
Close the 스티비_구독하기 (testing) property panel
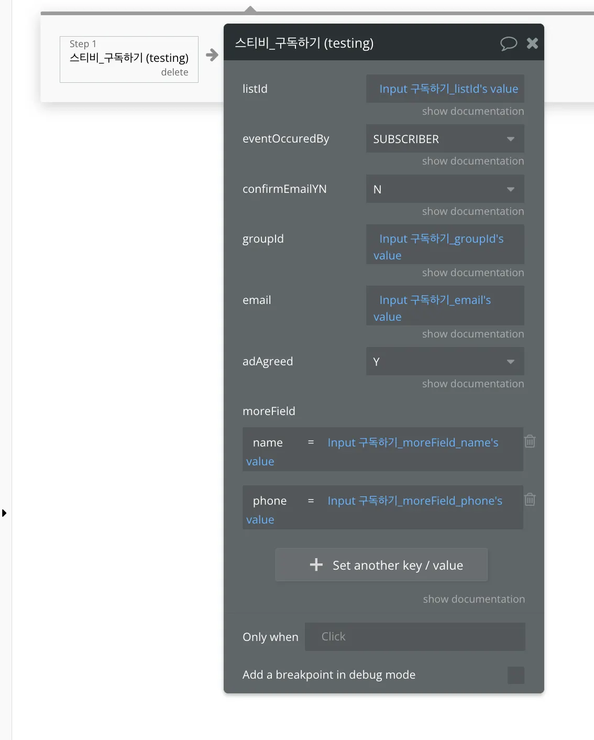532,43
